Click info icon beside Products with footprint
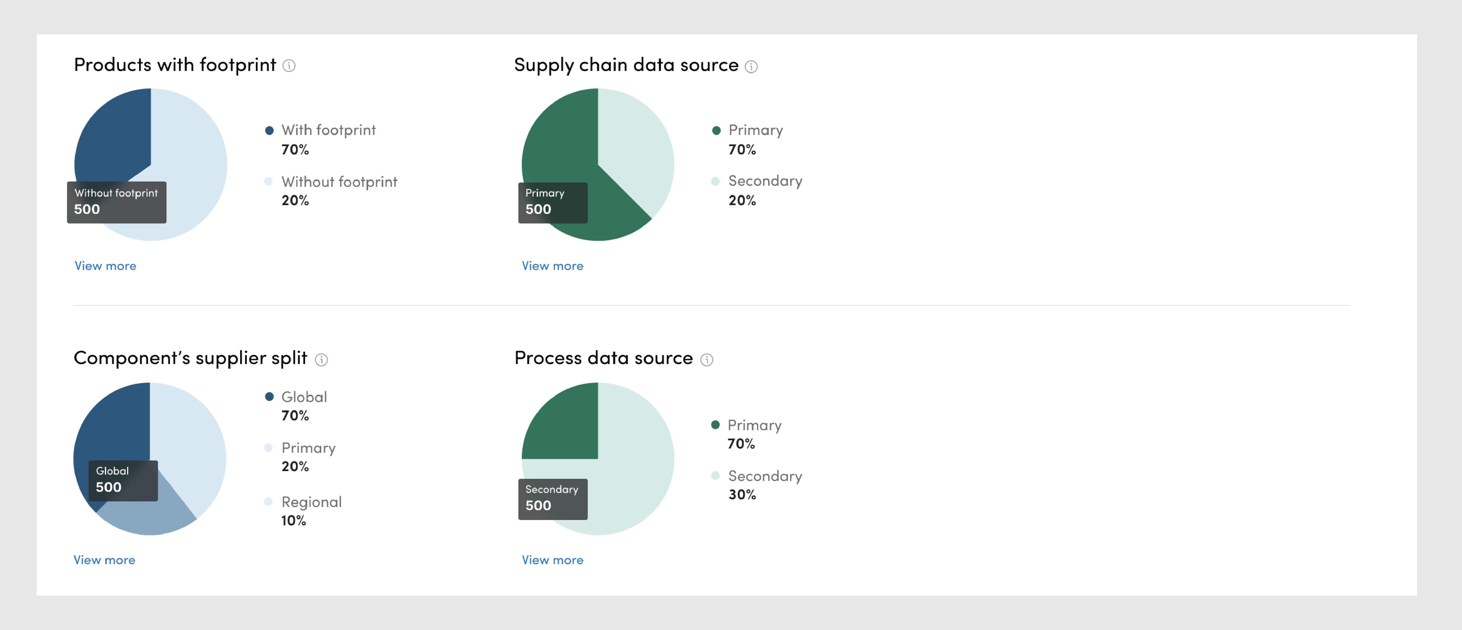Viewport: 1462px width, 630px height. (289, 66)
